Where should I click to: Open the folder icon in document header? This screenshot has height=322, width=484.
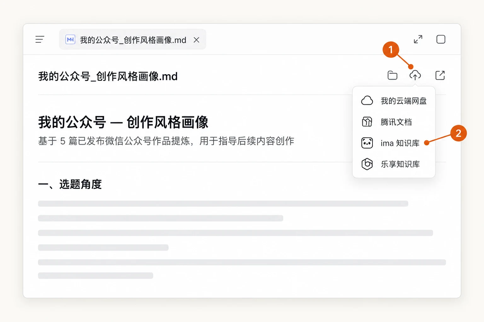392,75
